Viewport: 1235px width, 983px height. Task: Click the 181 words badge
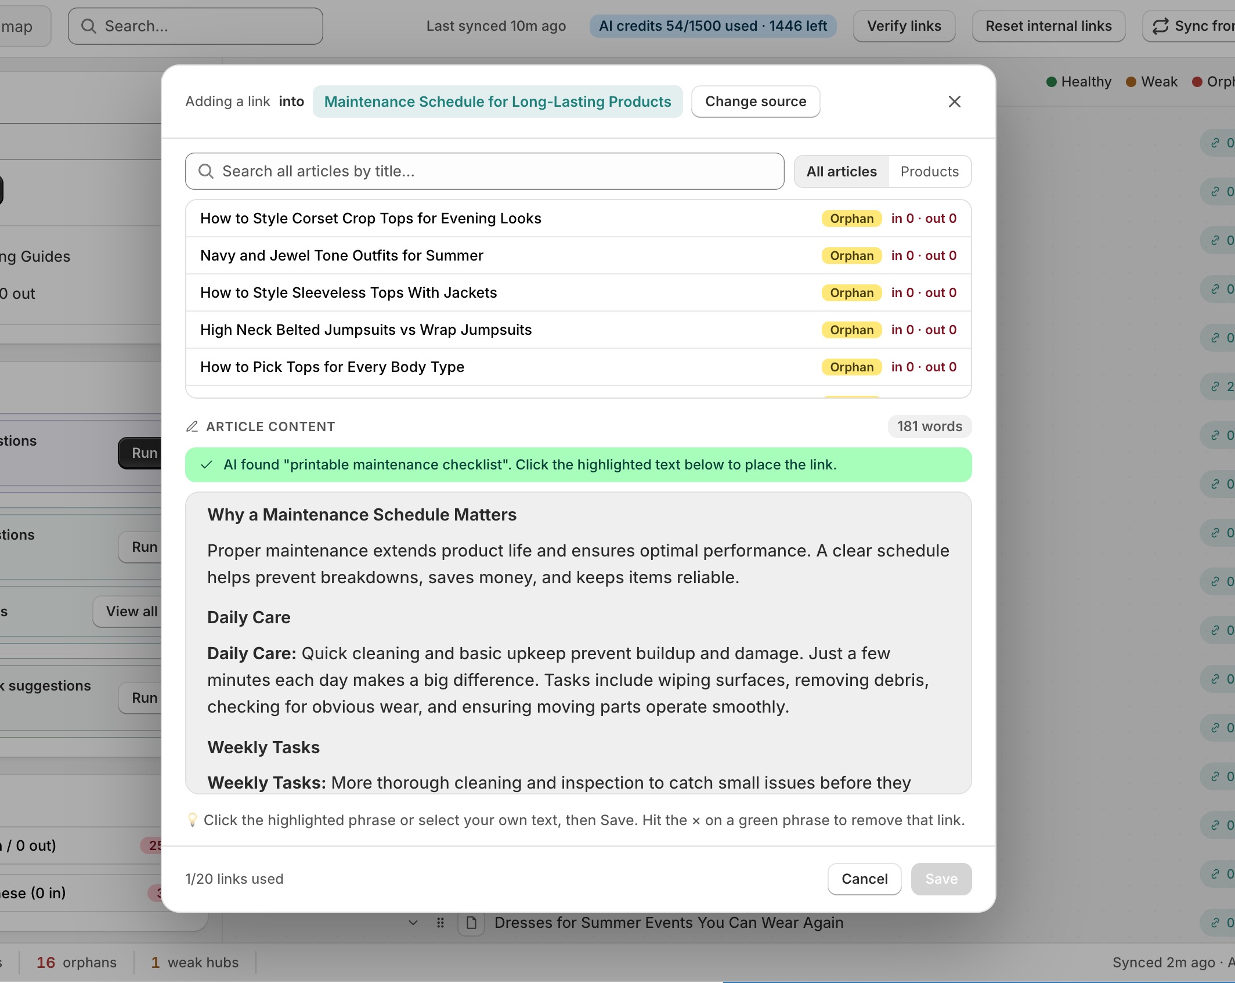tap(929, 427)
